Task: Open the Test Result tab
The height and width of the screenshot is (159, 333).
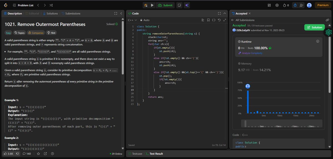Action: tap(154, 153)
